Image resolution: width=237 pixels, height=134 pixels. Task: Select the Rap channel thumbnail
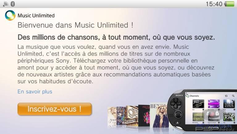[229, 117]
